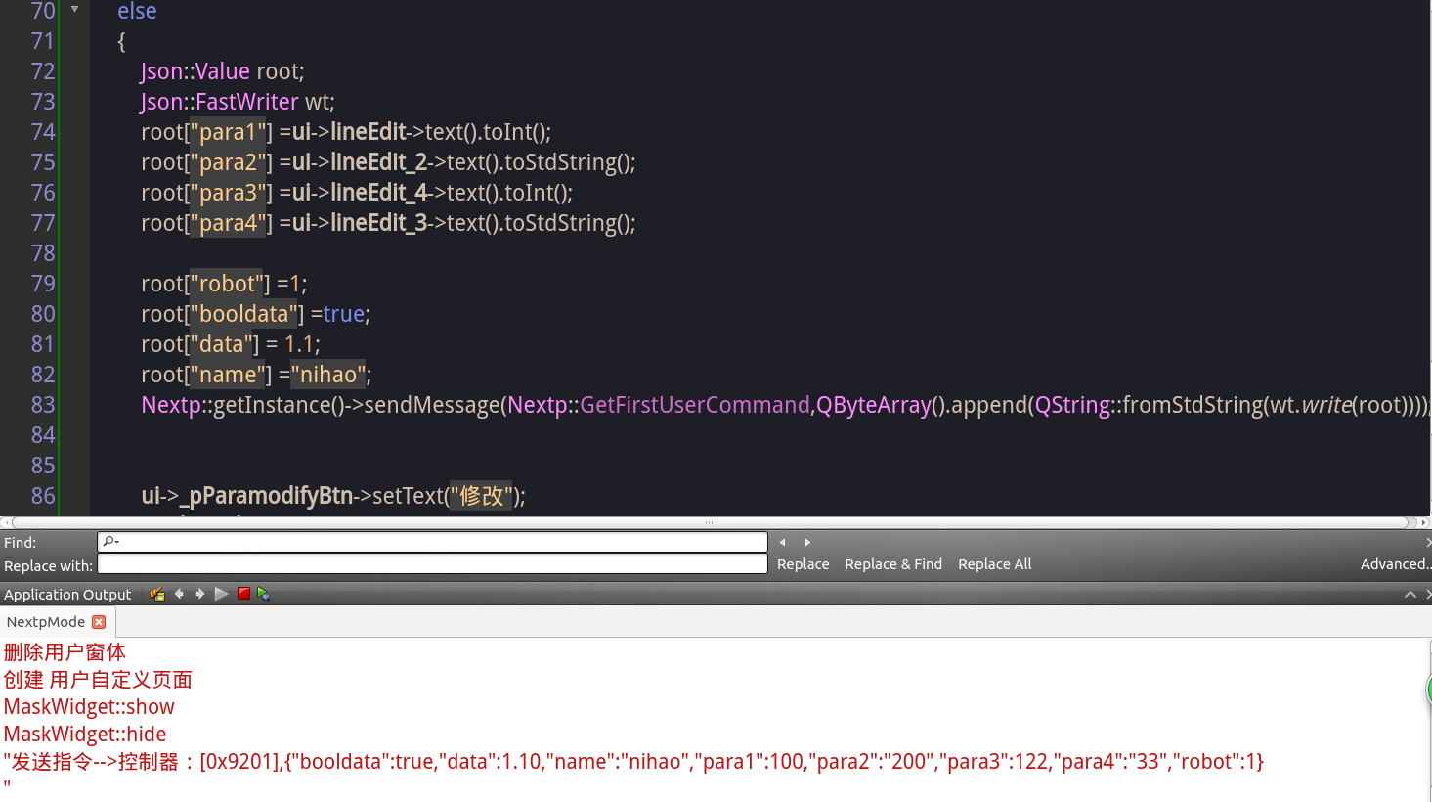Click MaskWidget::hide output line

pos(85,735)
